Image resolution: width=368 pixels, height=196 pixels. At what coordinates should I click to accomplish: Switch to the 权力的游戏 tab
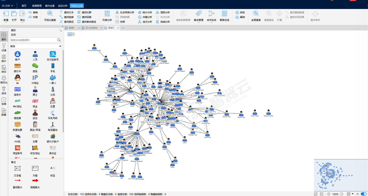pos(91,28)
